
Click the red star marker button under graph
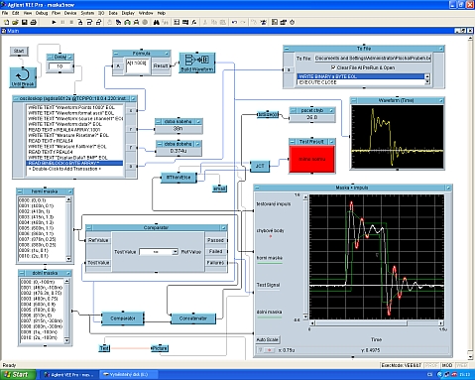pos(270,350)
